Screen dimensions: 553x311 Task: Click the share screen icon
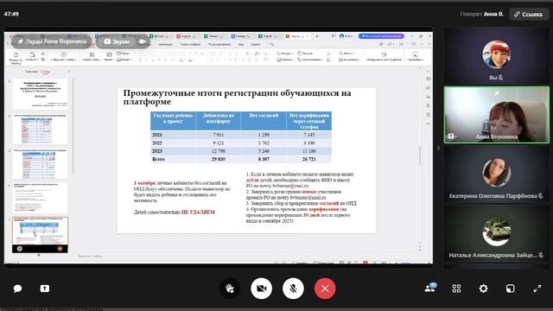[x=45, y=289]
